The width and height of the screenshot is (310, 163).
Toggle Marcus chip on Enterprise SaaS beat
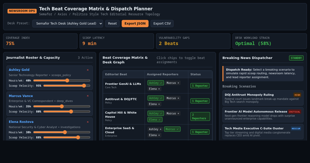click(172, 129)
